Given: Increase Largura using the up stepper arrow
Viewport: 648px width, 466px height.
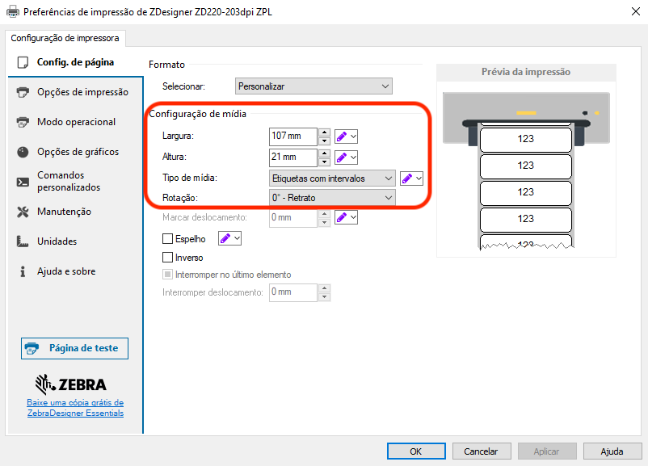Looking at the screenshot, I should point(324,132).
